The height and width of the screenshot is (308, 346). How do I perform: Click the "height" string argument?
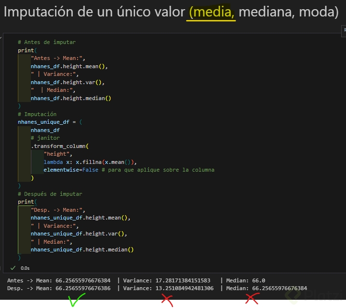58,154
